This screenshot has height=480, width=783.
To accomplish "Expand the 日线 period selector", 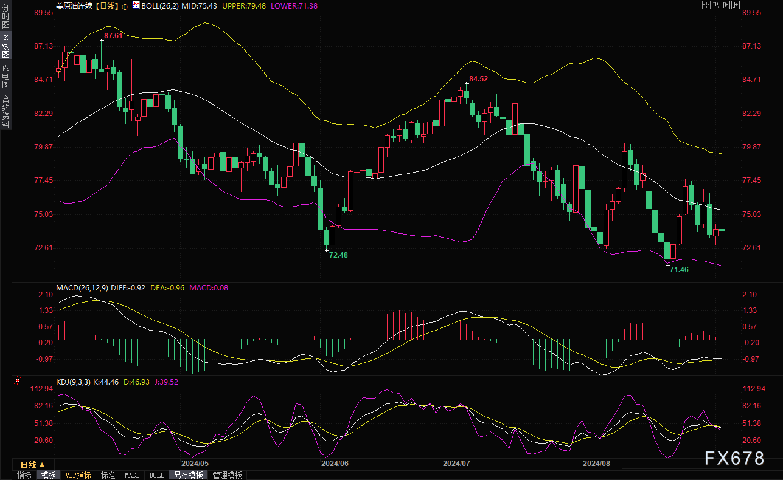I will 33,464.
